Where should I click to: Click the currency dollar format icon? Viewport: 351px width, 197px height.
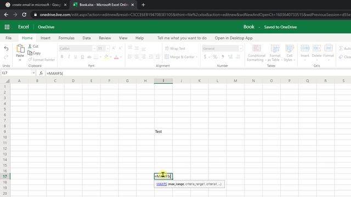click(x=205, y=57)
